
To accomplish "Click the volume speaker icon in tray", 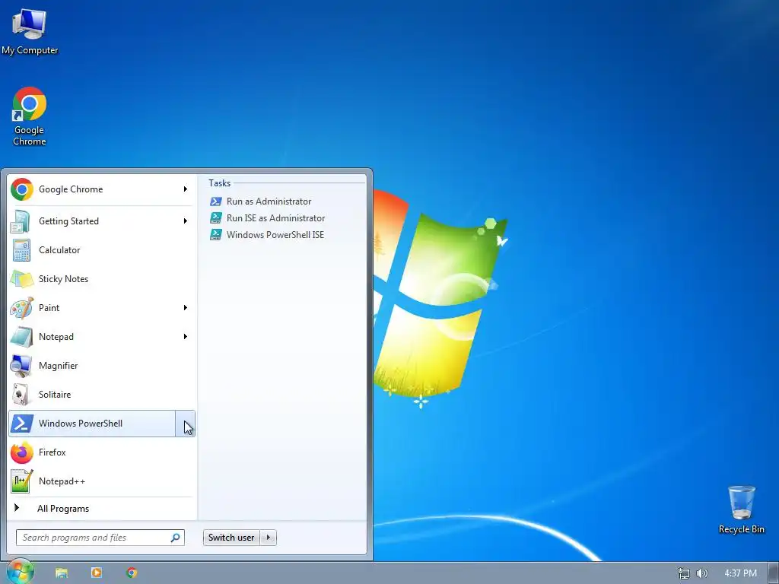I will [x=702, y=573].
